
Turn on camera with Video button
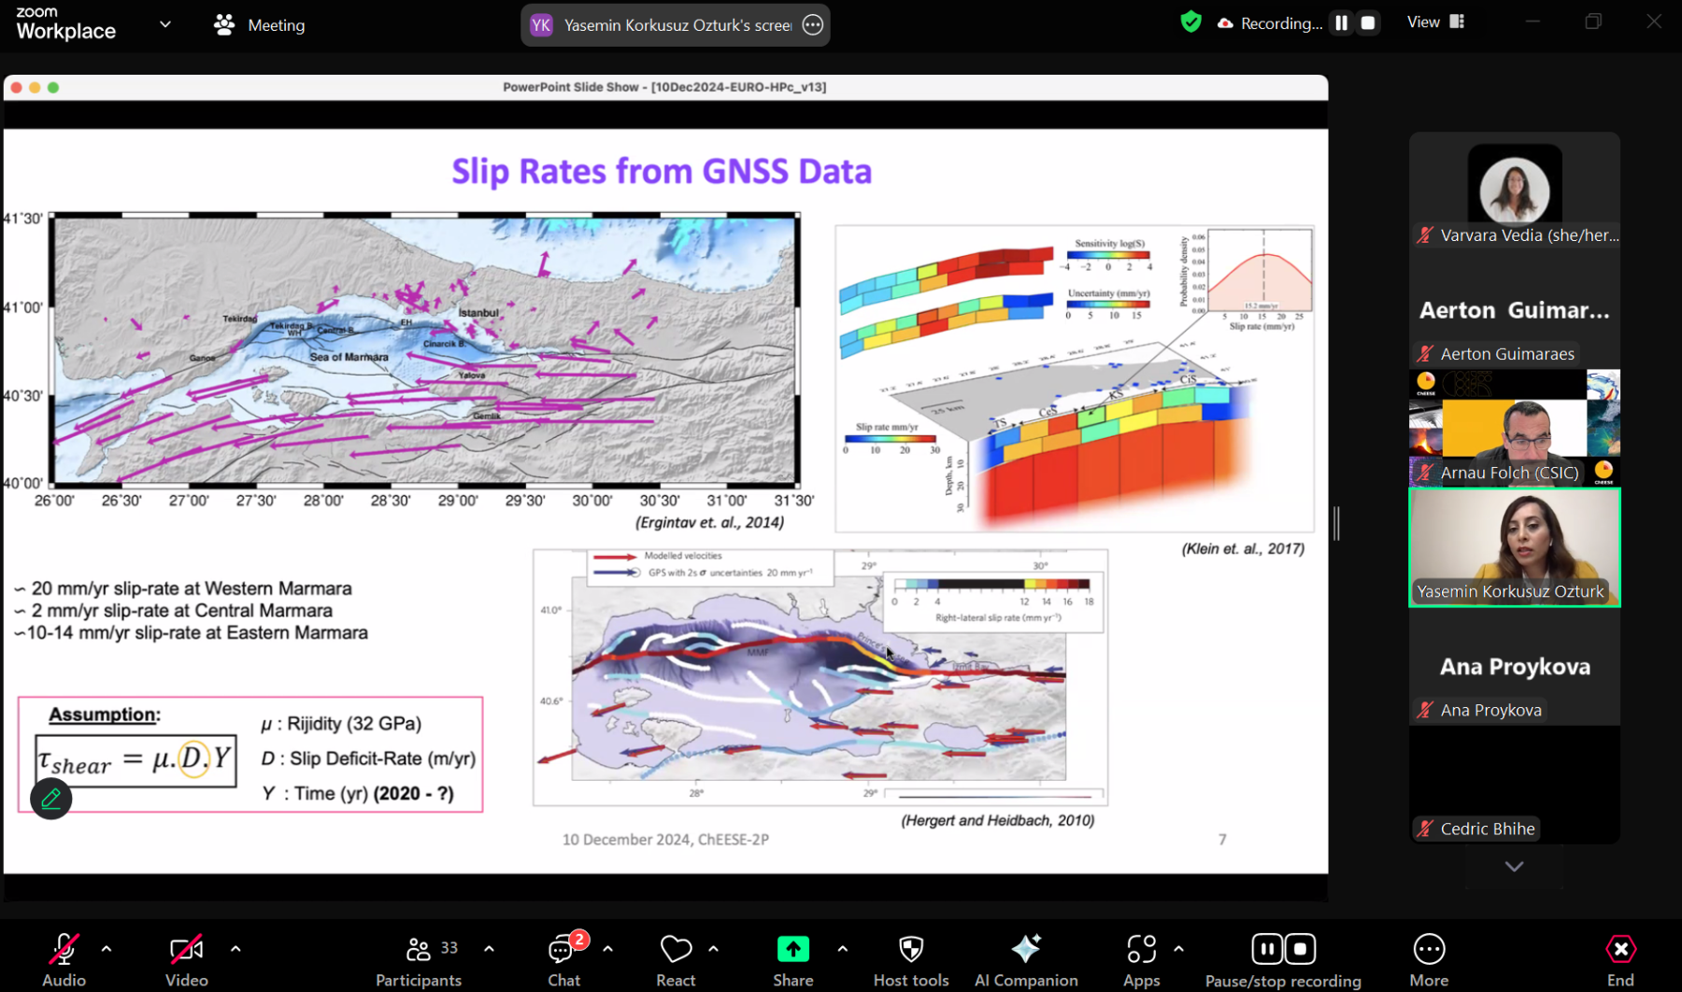186,960
